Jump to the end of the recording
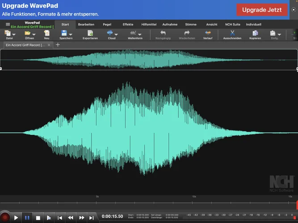 pyautogui.click(x=92, y=218)
